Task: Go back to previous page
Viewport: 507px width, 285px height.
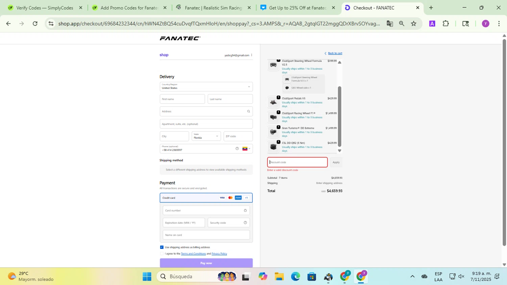Action: tap(8, 23)
